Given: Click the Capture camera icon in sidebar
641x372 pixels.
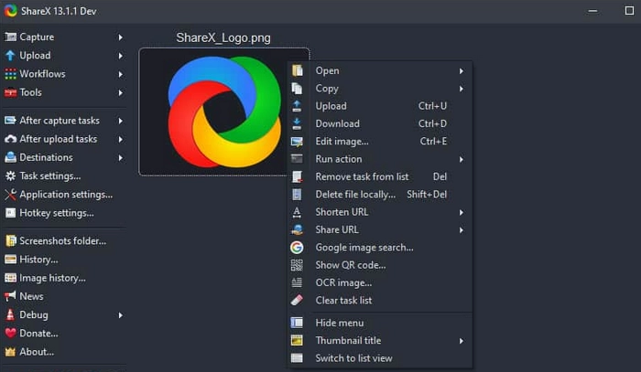Looking at the screenshot, I should [10, 37].
